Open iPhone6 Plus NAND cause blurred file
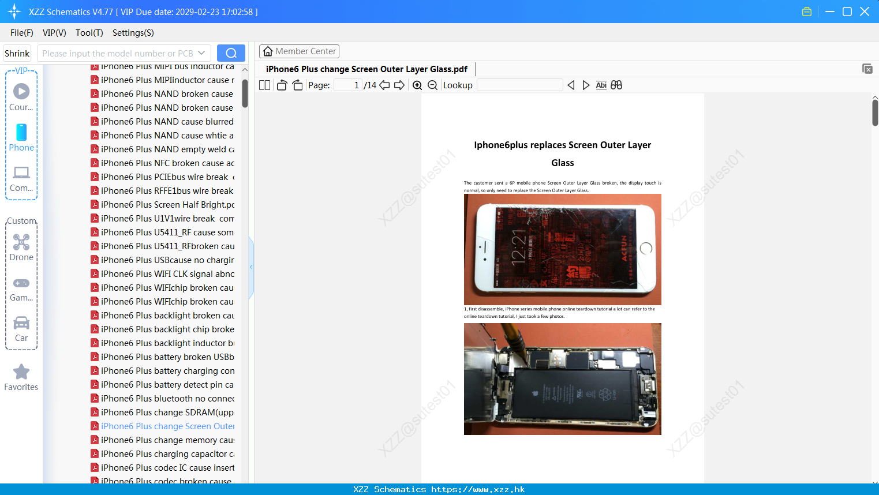Viewport: 879px width, 495px height. pyautogui.click(x=163, y=122)
